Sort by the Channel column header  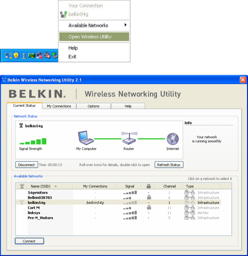169,186
